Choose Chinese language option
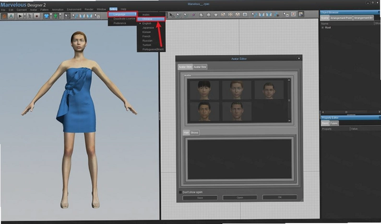The image size is (381, 224). point(151,19)
